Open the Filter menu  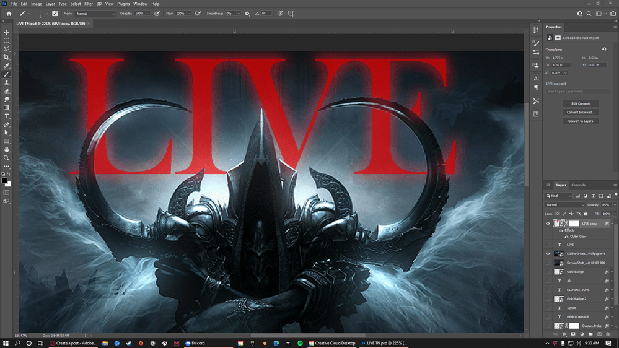[89, 4]
